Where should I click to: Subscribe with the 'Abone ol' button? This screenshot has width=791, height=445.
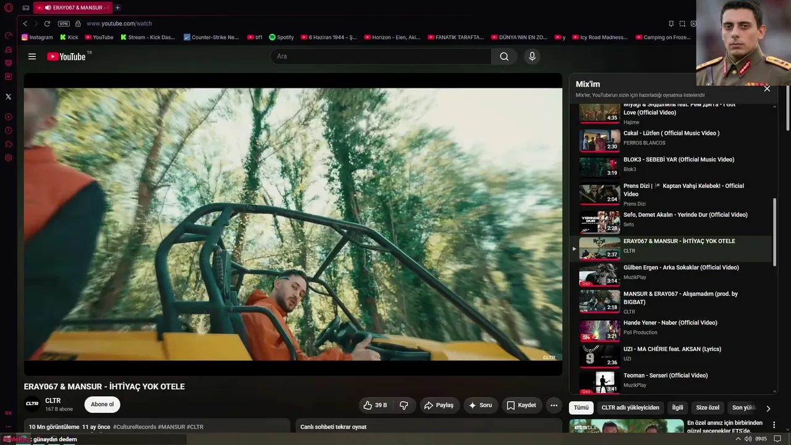pos(102,404)
